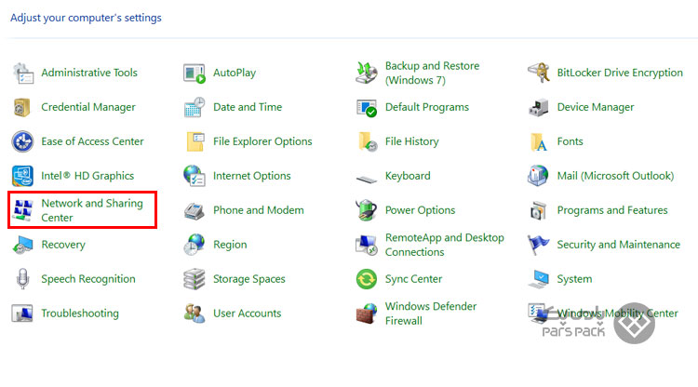Image resolution: width=698 pixels, height=387 pixels.
Task: Click the System text link
Action: [574, 279]
